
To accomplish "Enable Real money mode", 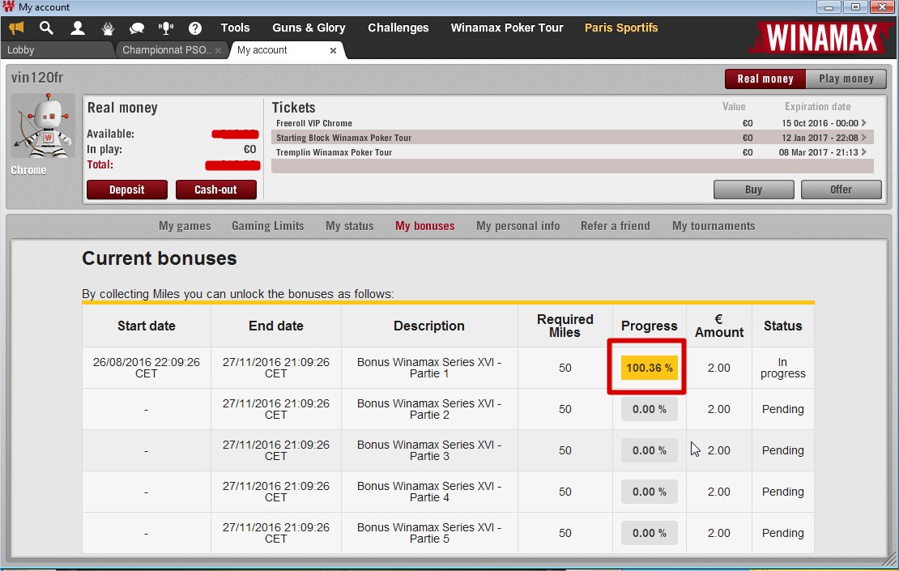I will click(764, 79).
